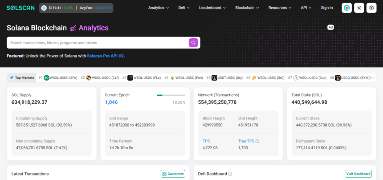Screen dimensions: 383x180
Task: Open WSOL-USDC (FLc) market
Action: (147, 78)
